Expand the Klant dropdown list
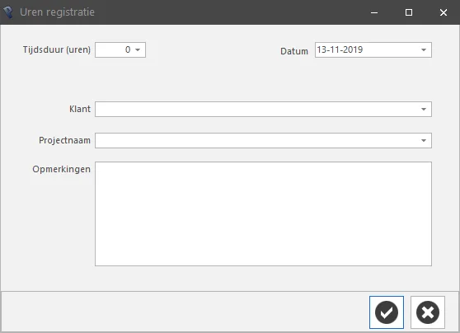Viewport: 460px width, 333px height. tap(424, 109)
